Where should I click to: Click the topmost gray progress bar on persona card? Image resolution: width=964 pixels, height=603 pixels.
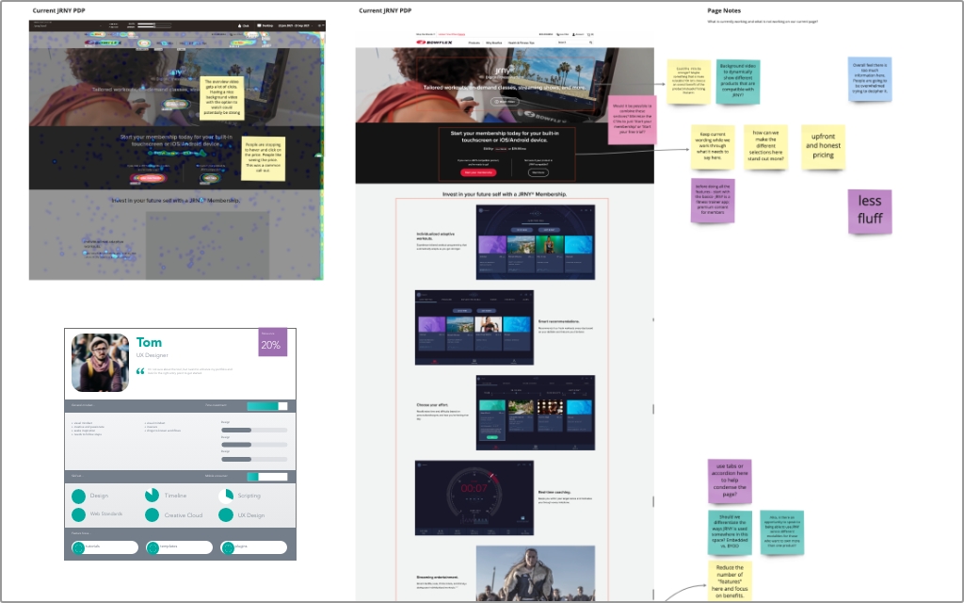[254, 430]
